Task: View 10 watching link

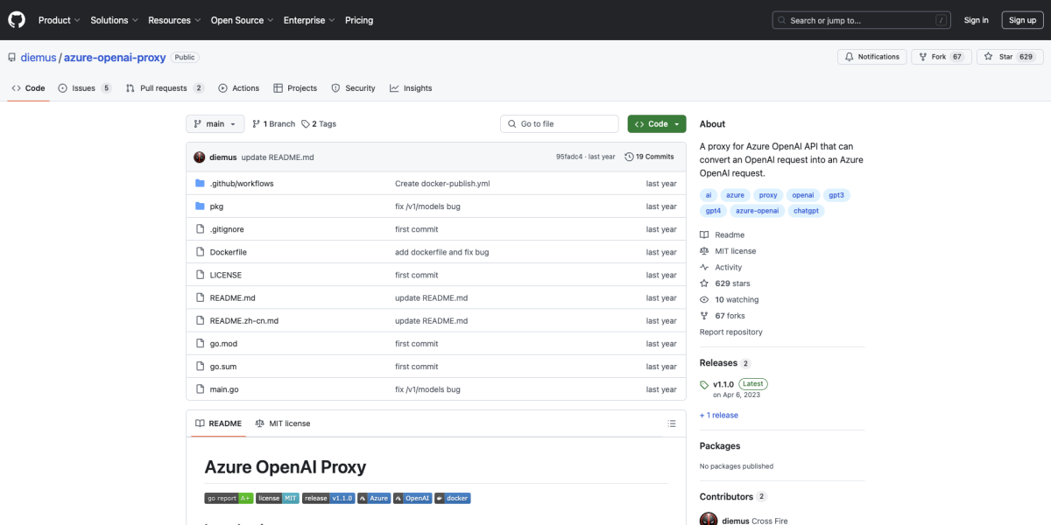Action: [x=730, y=300]
